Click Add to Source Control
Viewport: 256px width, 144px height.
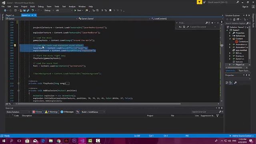pyautogui.click(x=242, y=136)
